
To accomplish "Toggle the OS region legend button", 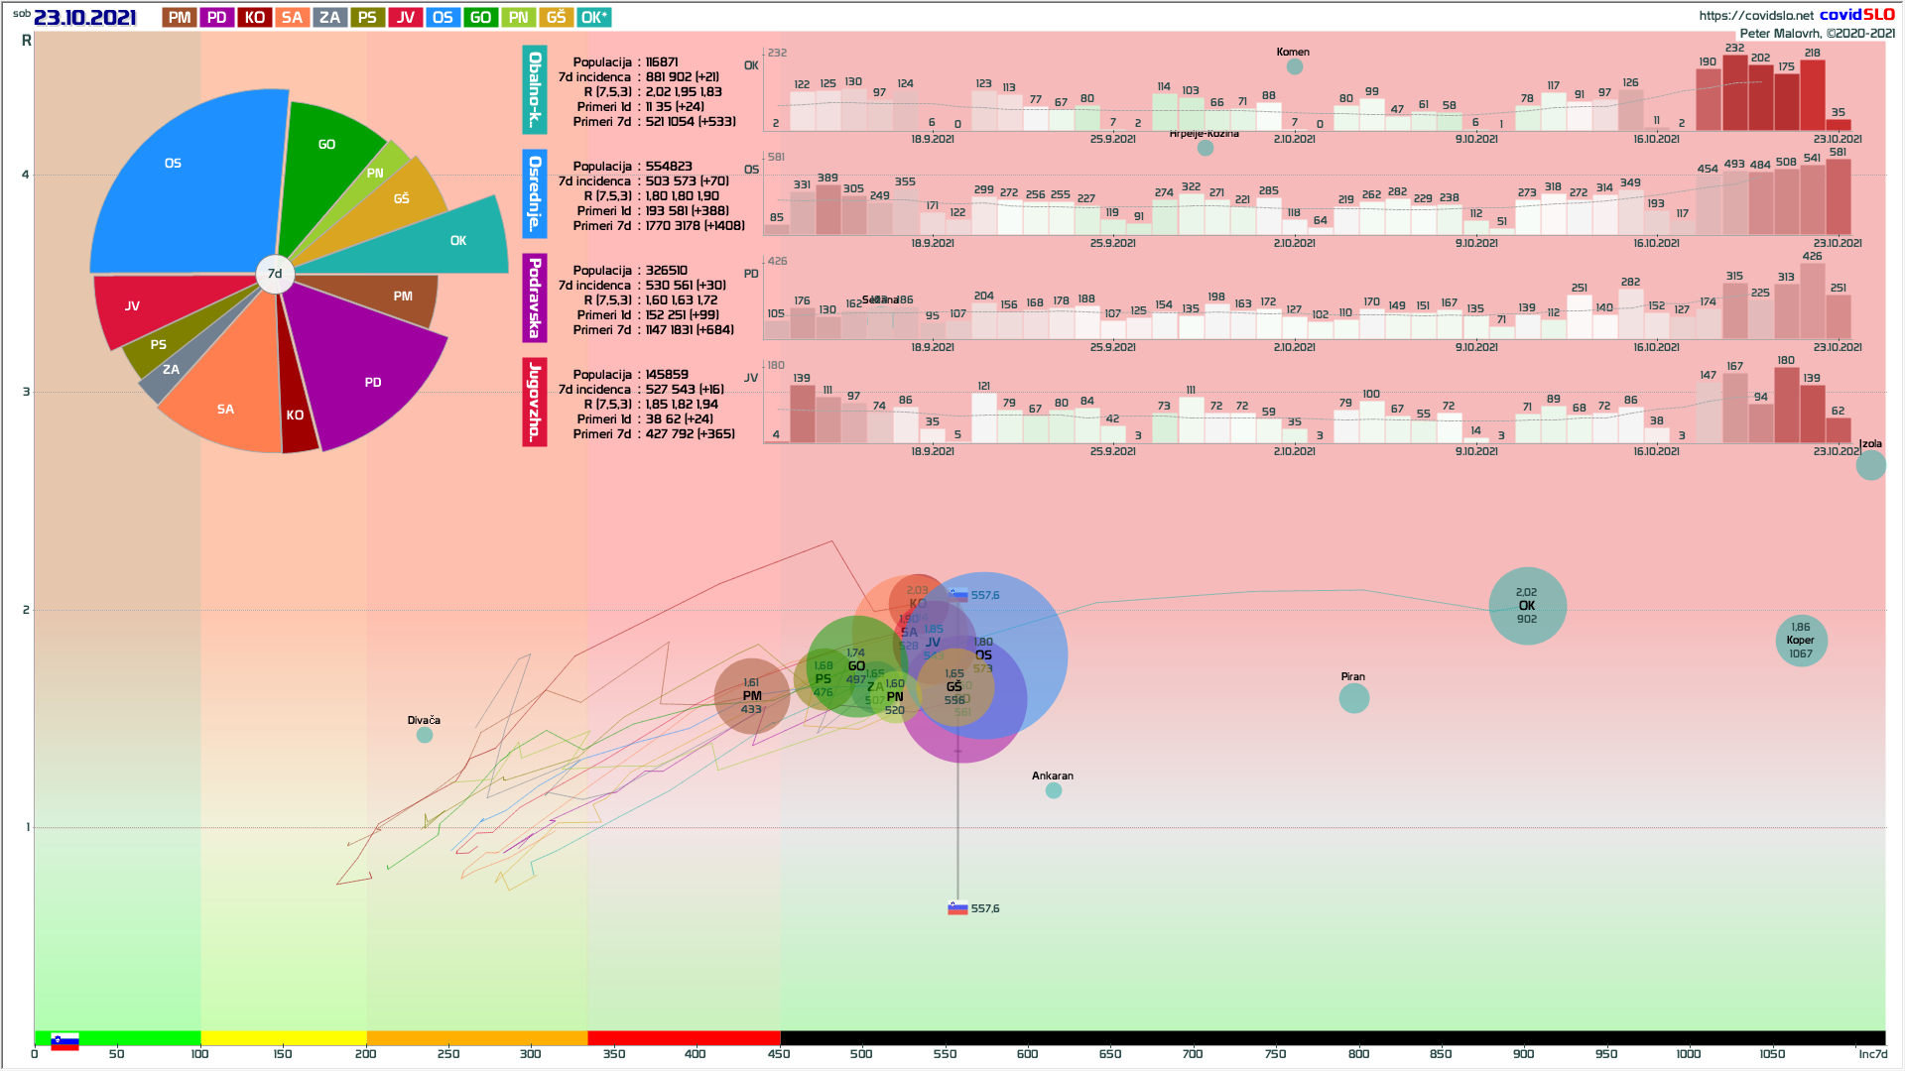I will [x=443, y=18].
